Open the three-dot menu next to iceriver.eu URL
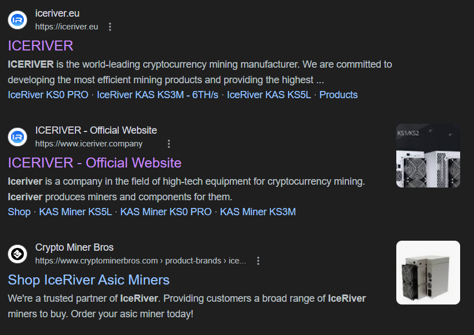Viewport: 474px width, 335px height. click(x=110, y=27)
